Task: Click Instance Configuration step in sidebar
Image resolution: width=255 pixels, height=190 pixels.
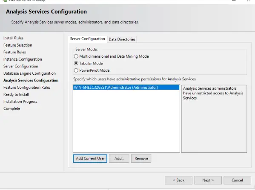Action: point(23,59)
